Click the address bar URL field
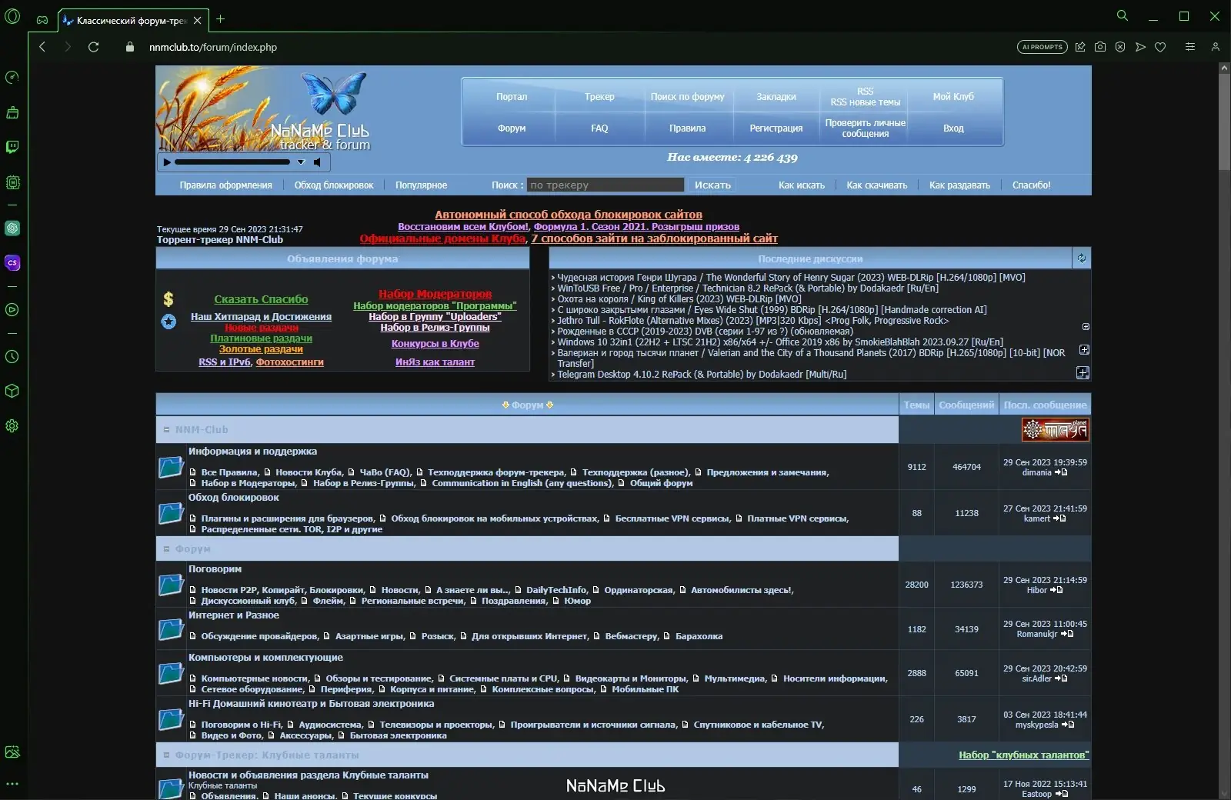 coord(213,47)
